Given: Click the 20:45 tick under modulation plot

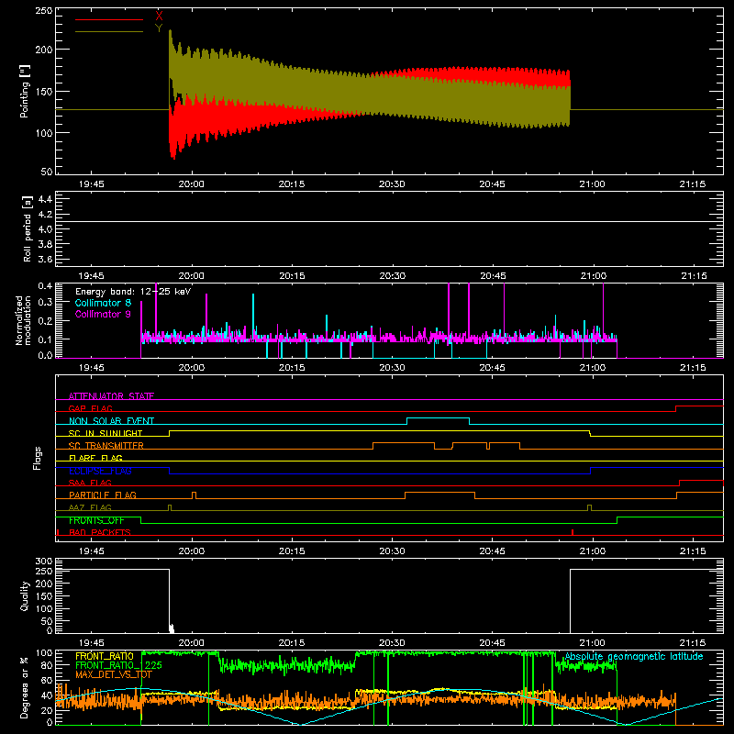Looking at the screenshot, I should [493, 368].
